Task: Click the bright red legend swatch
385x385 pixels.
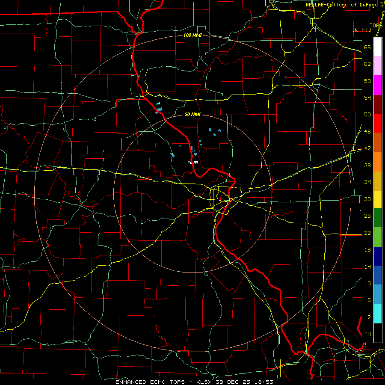Action: pos(378,123)
